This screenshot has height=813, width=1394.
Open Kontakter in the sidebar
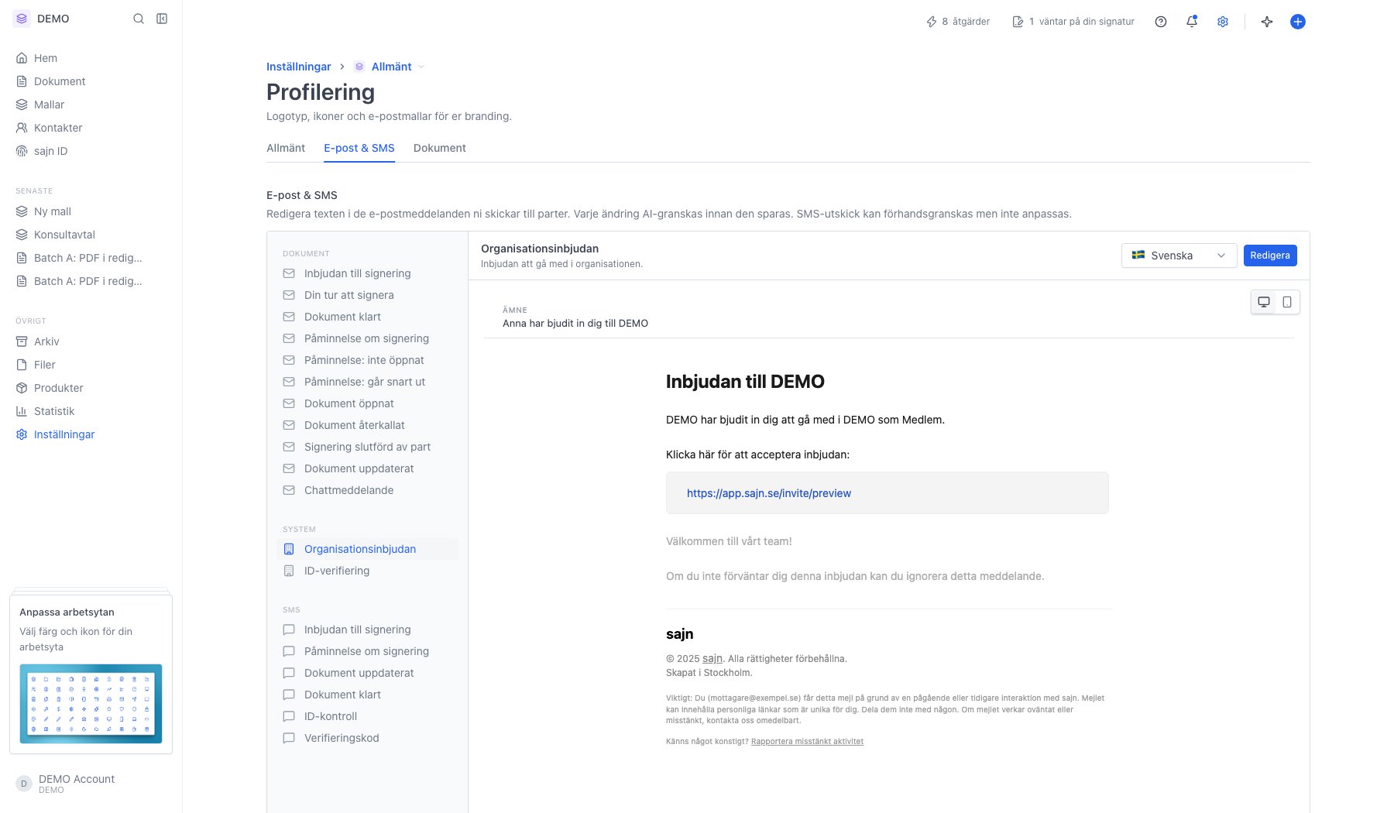(x=91, y=128)
